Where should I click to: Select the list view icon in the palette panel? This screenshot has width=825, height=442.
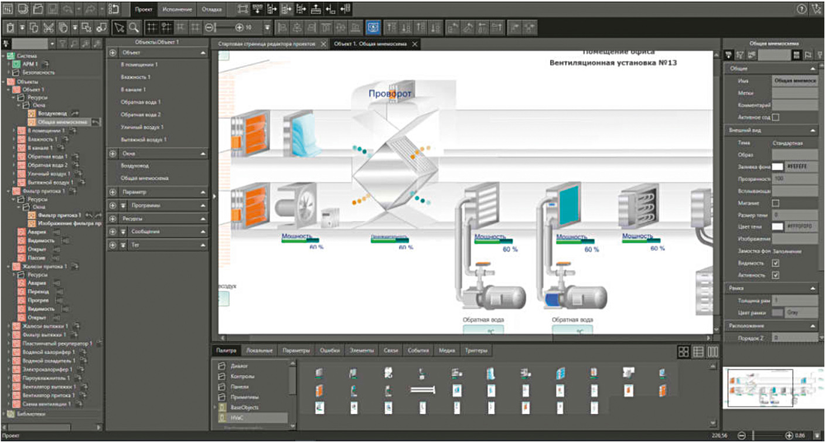(698, 352)
